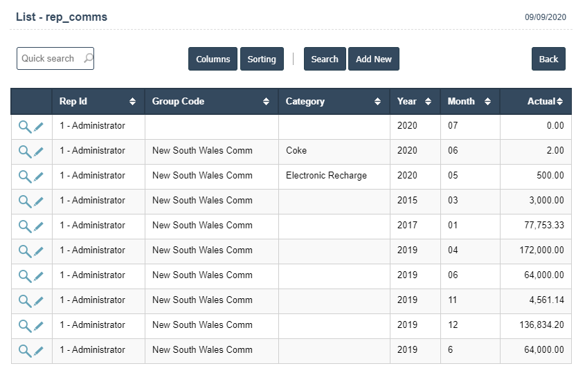Sort the list by Year header
Viewport: 585px width, 375px height.
coord(428,102)
